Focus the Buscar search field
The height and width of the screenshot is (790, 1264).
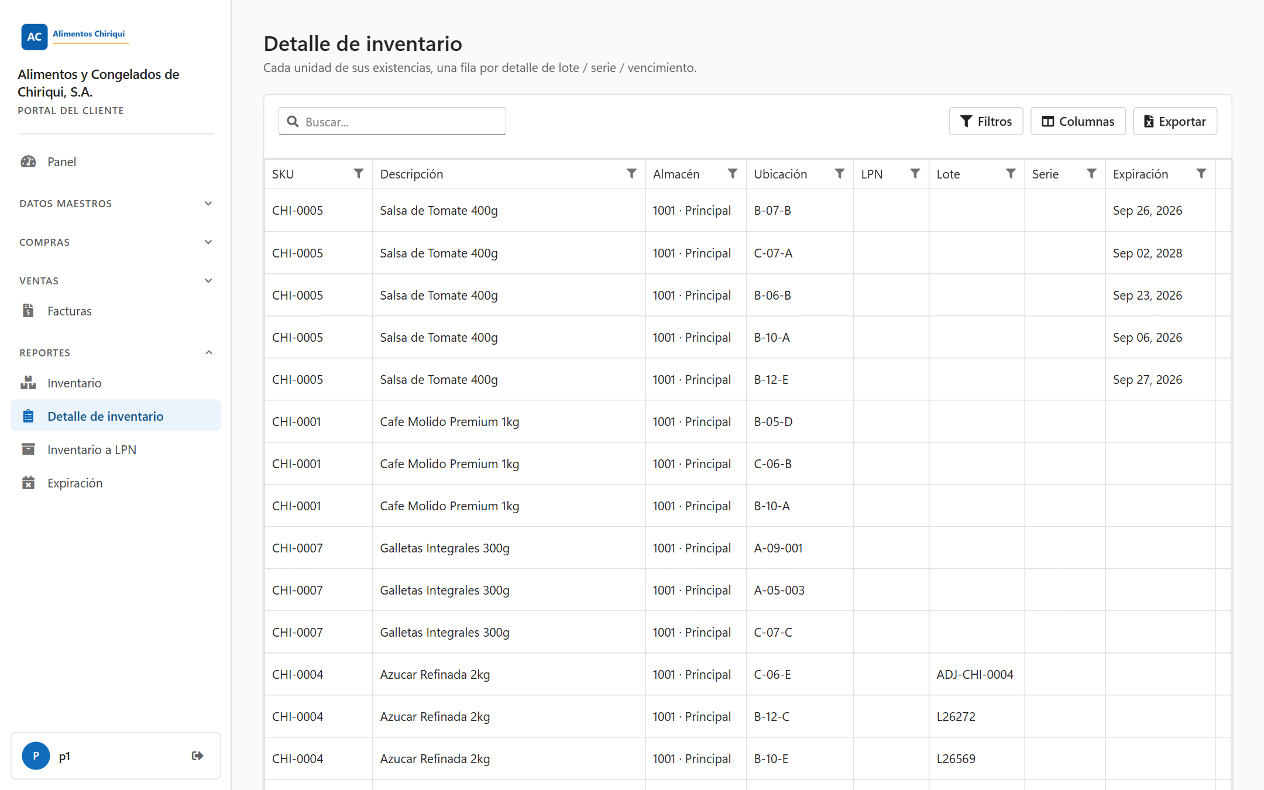392,121
